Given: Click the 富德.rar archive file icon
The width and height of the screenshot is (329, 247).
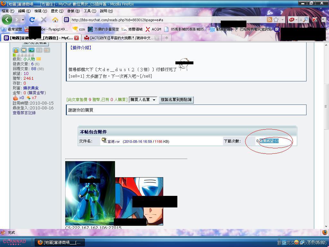Looking at the screenshot, I should click(104, 140).
